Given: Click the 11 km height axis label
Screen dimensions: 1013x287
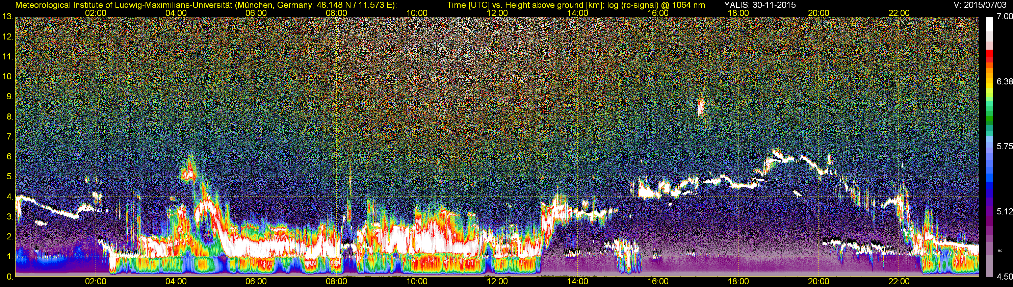Looking at the screenshot, I should point(7,57).
